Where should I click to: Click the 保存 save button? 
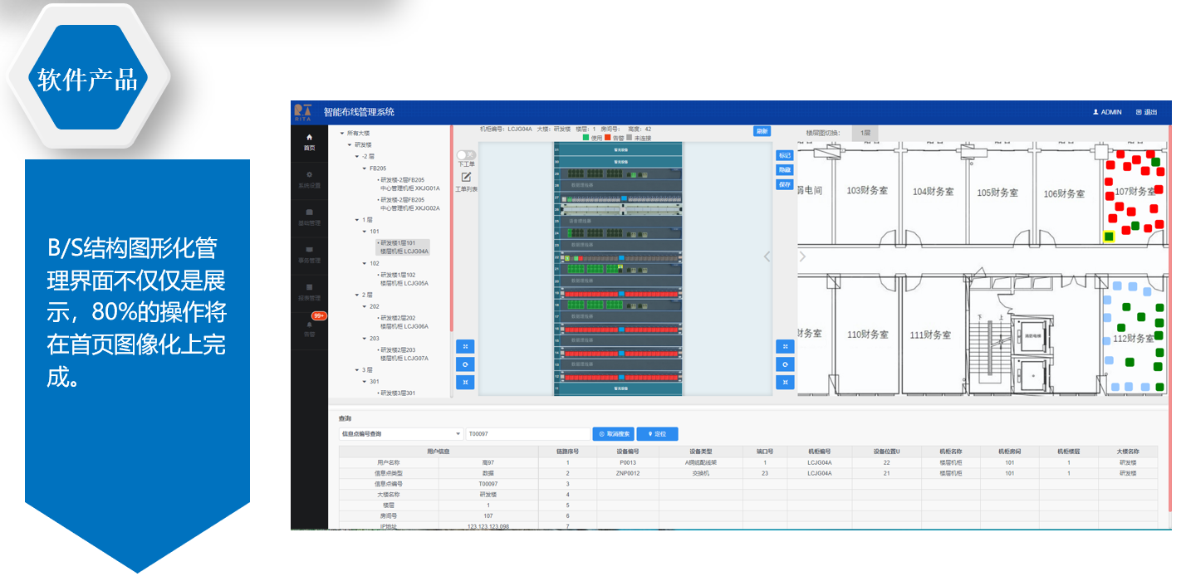coord(785,184)
